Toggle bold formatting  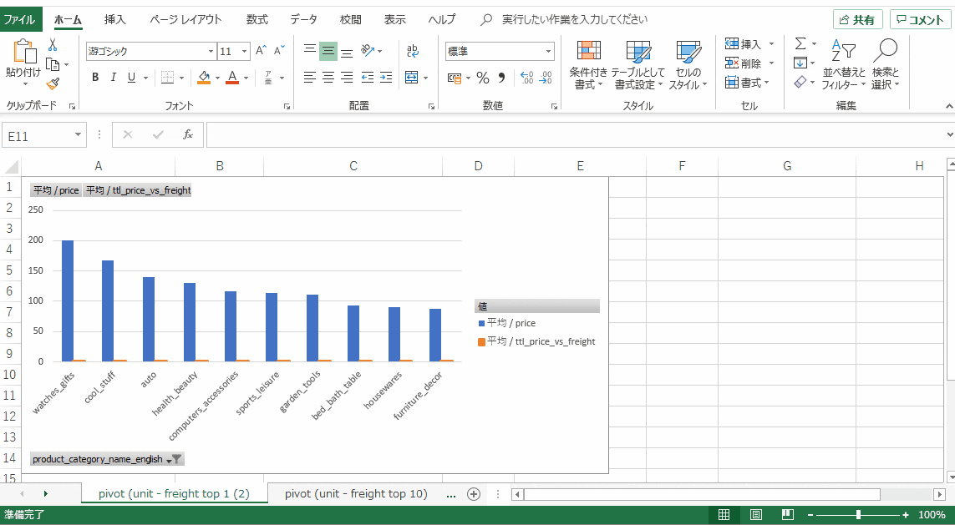pos(94,78)
